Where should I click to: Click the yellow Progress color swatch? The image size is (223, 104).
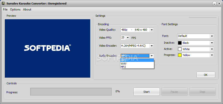(180, 55)
